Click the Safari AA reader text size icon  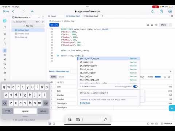coord(32,11)
